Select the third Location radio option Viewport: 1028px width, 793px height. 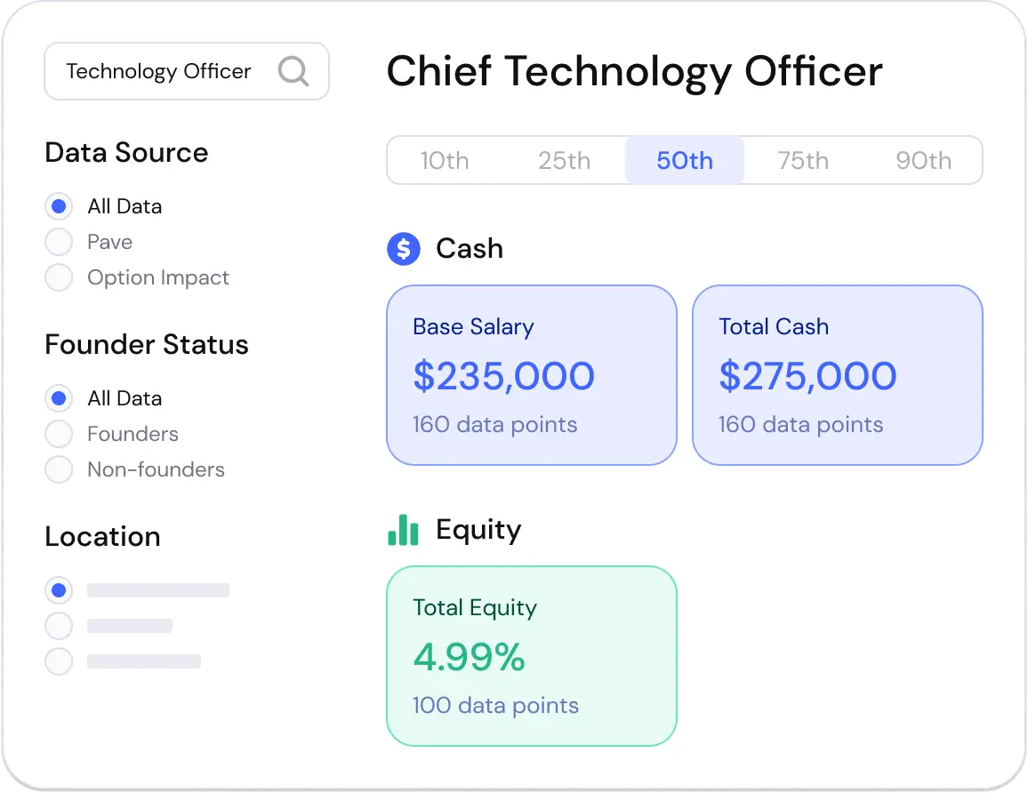[x=59, y=661]
